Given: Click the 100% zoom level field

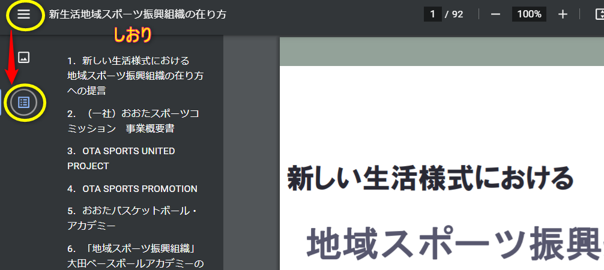Looking at the screenshot, I should (529, 14).
